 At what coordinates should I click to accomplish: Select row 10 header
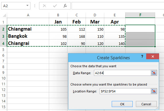pos(3,78)
